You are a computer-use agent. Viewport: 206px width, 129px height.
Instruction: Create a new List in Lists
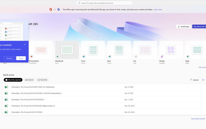coord(145,50)
